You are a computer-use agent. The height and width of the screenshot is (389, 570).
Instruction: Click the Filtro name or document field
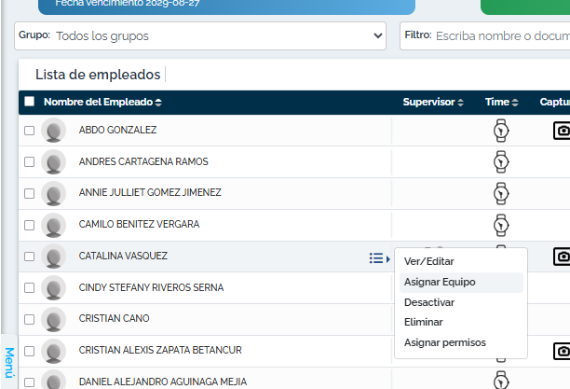coord(485,35)
